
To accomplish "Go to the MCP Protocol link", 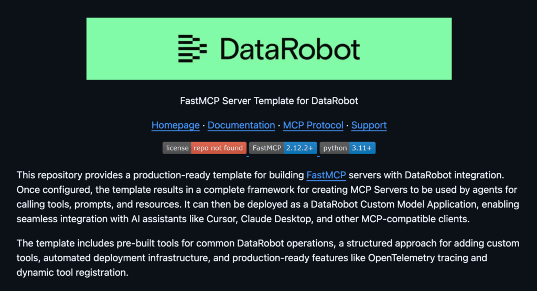I will (x=313, y=125).
